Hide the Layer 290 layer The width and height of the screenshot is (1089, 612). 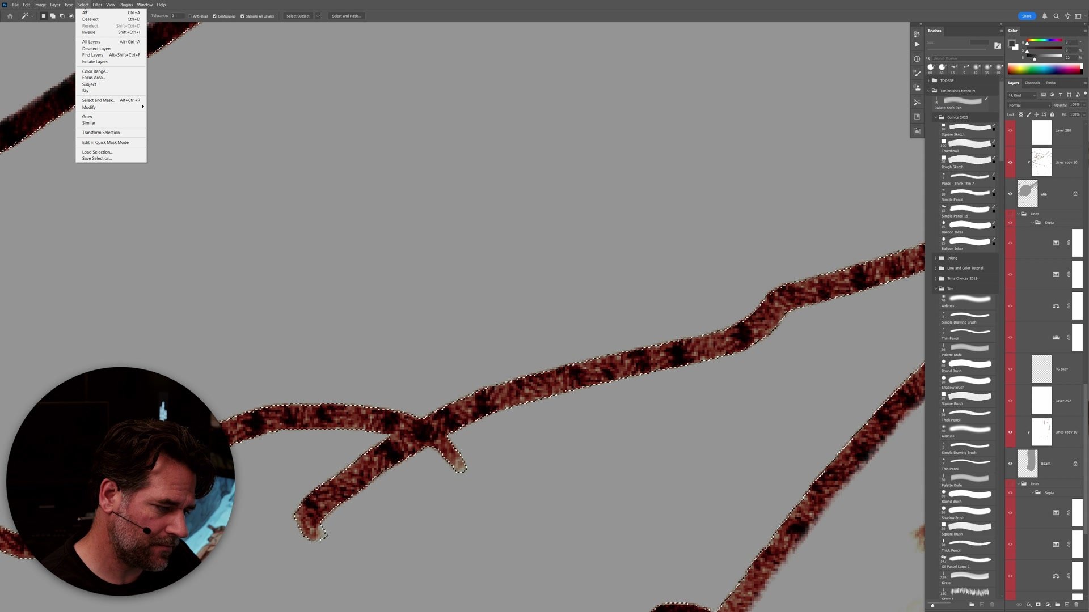[x=1010, y=131]
